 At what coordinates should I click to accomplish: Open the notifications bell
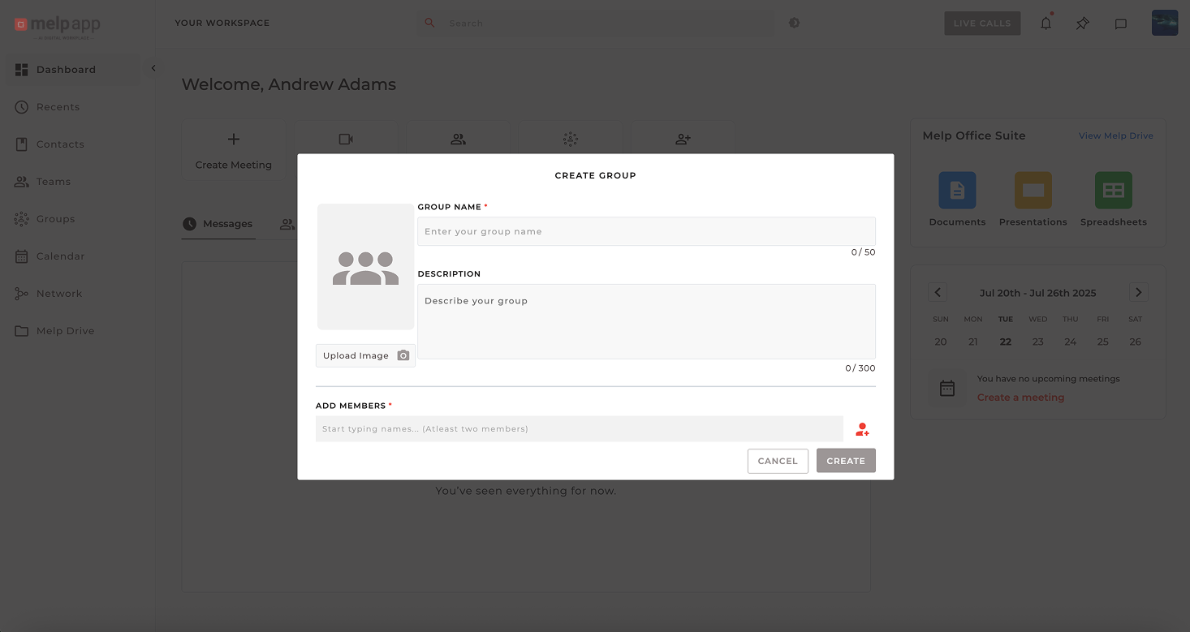click(1046, 24)
